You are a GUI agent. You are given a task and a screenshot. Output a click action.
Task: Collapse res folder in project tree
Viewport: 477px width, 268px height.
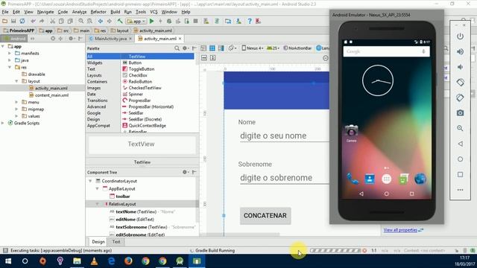click(x=10, y=67)
